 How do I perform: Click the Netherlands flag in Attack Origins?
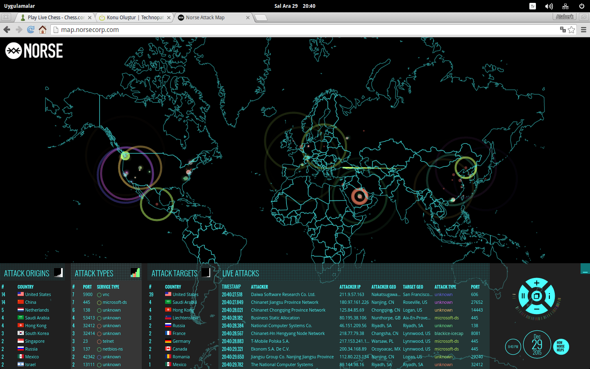(20, 310)
